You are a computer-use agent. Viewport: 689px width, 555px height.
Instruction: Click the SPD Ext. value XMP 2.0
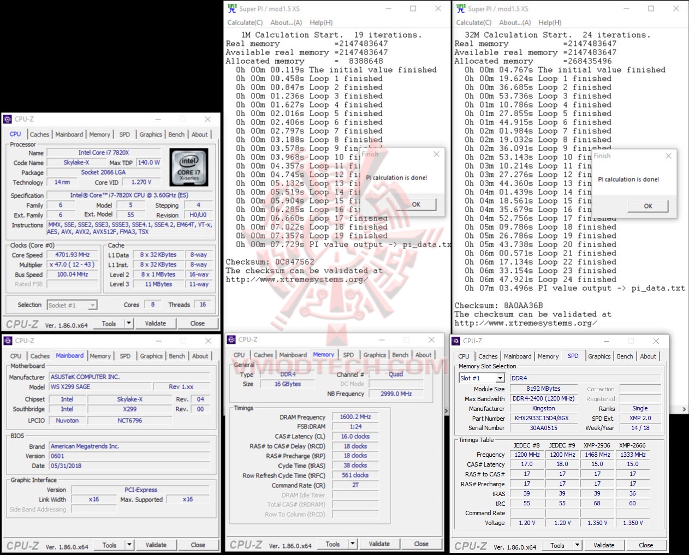click(x=640, y=419)
